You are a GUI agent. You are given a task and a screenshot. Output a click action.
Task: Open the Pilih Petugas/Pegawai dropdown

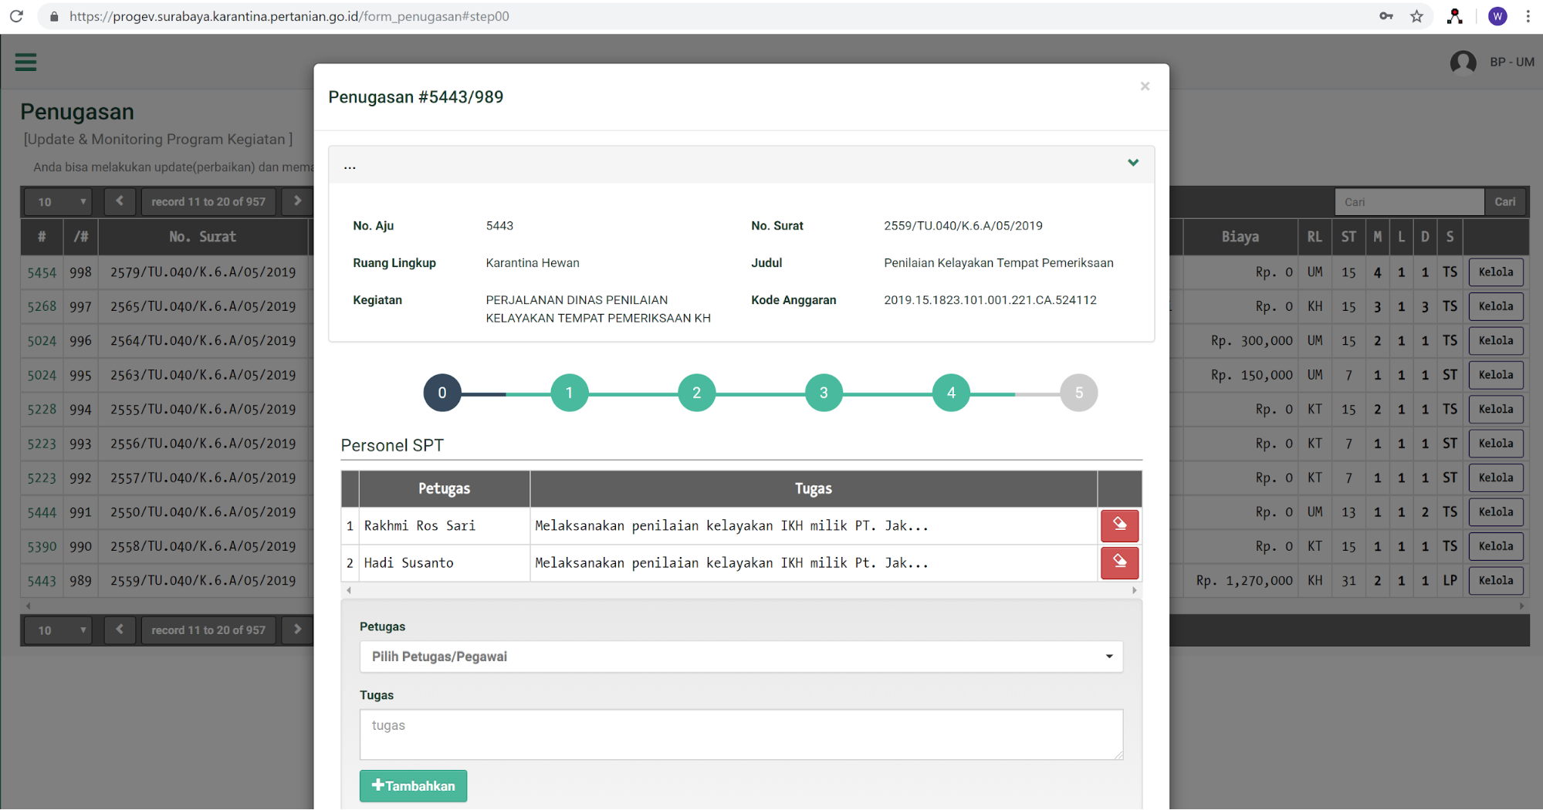click(740, 656)
